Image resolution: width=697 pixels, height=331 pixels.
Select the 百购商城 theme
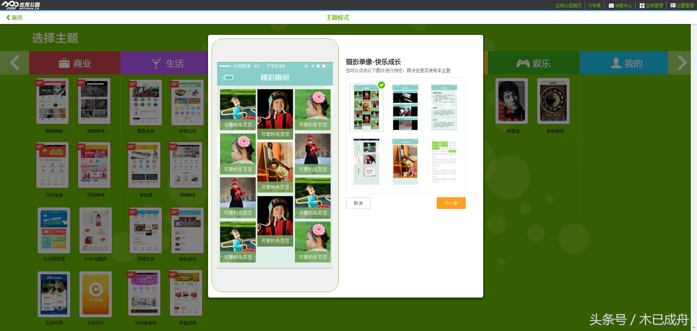[x=94, y=165]
